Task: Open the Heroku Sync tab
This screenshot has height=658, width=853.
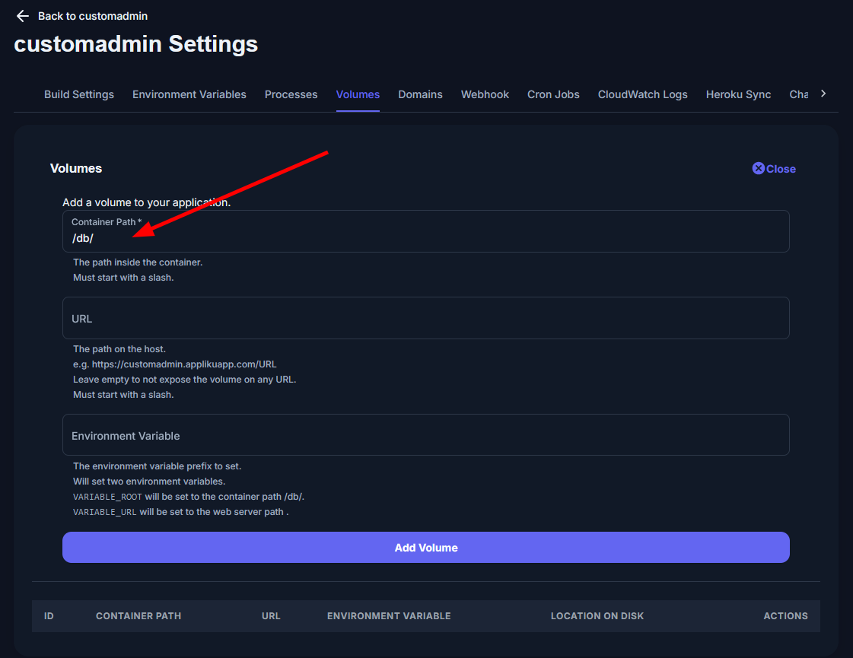Action: (738, 94)
